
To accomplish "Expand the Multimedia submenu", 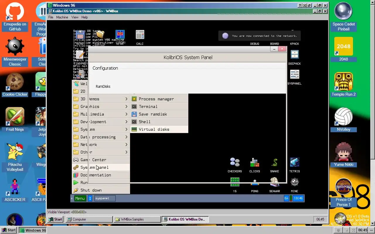I will coord(101,114).
